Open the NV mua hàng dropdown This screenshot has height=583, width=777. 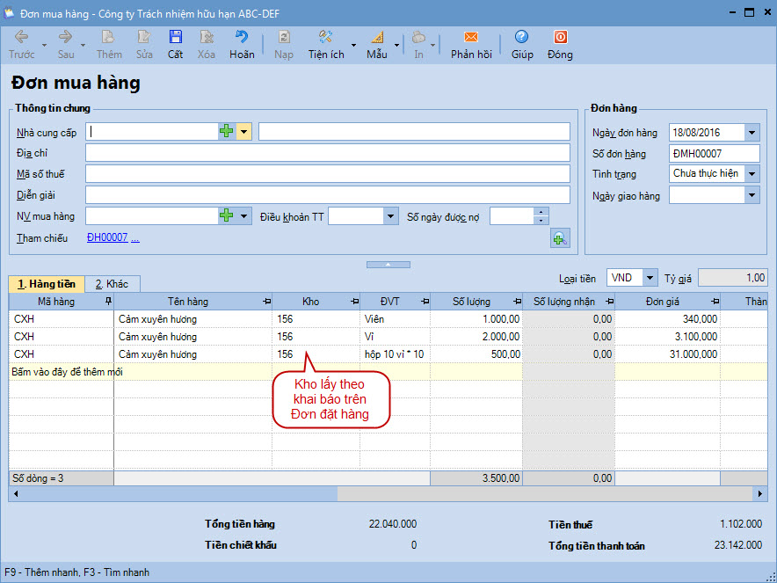coord(243,216)
